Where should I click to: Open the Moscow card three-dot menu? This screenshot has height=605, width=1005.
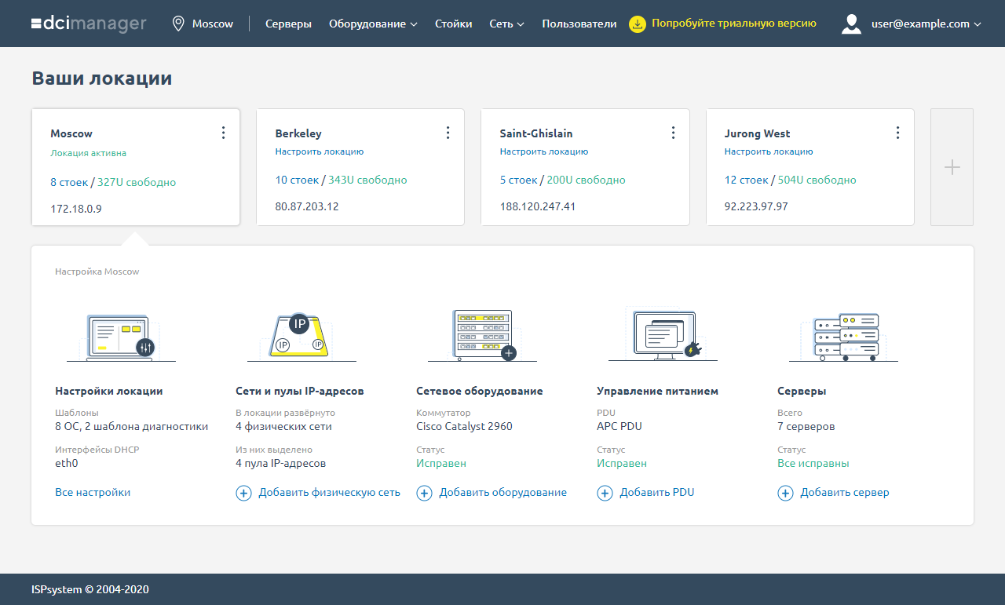pos(223,133)
